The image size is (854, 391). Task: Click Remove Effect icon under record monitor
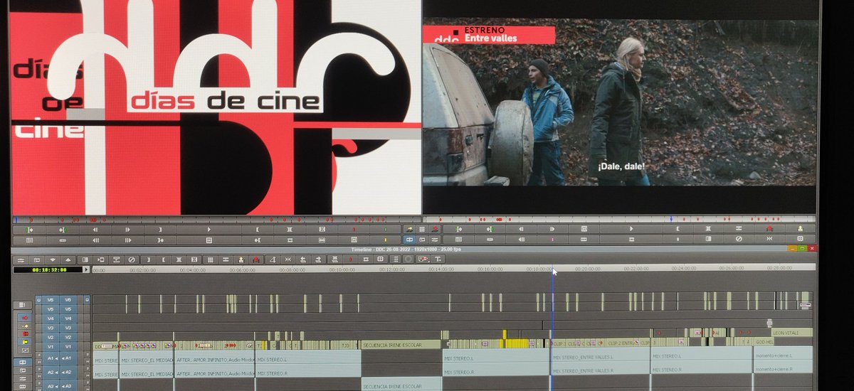[739, 240]
